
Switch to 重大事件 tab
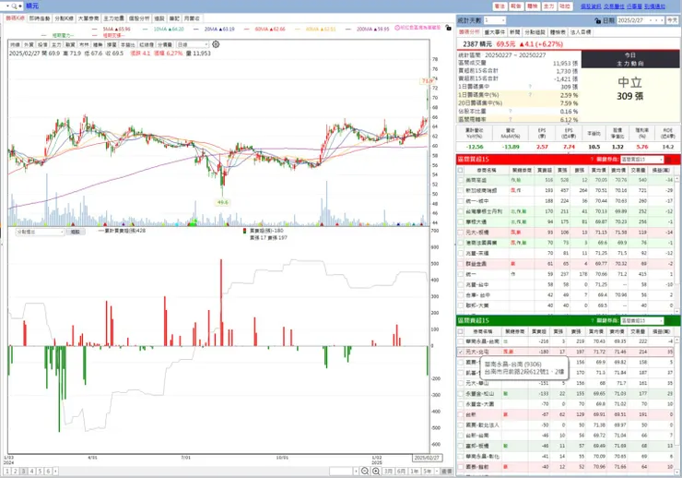495,32
